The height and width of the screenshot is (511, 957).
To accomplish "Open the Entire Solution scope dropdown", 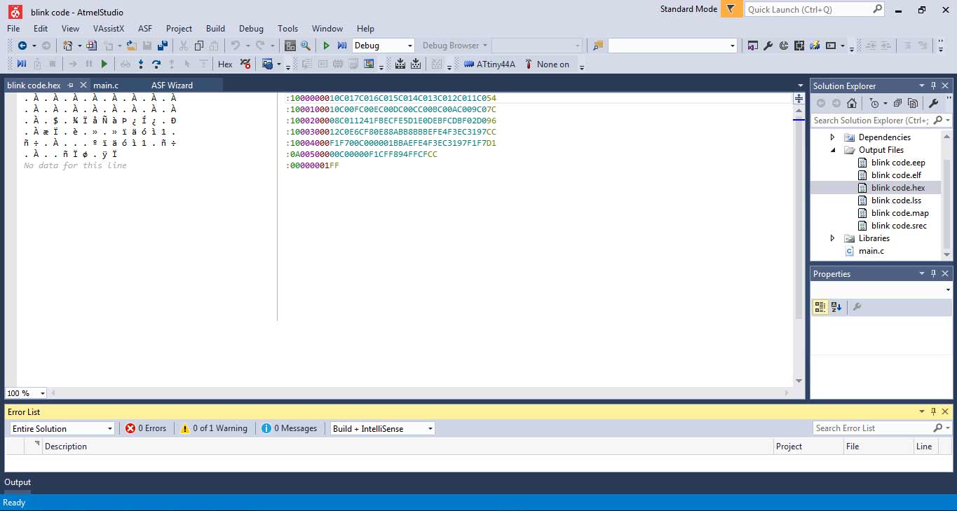I will coord(110,428).
